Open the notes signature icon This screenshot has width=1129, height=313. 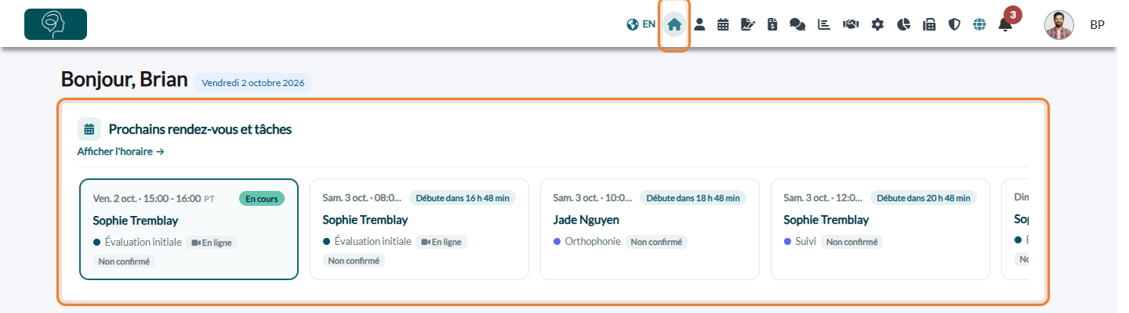(748, 24)
